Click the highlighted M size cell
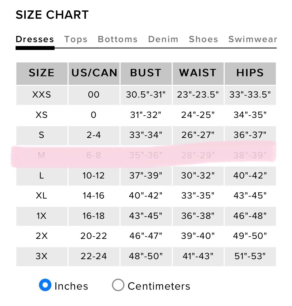292x306 pixels. 42,155
